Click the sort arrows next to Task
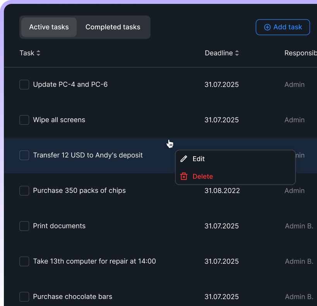This screenshot has height=306, width=317. [38, 53]
